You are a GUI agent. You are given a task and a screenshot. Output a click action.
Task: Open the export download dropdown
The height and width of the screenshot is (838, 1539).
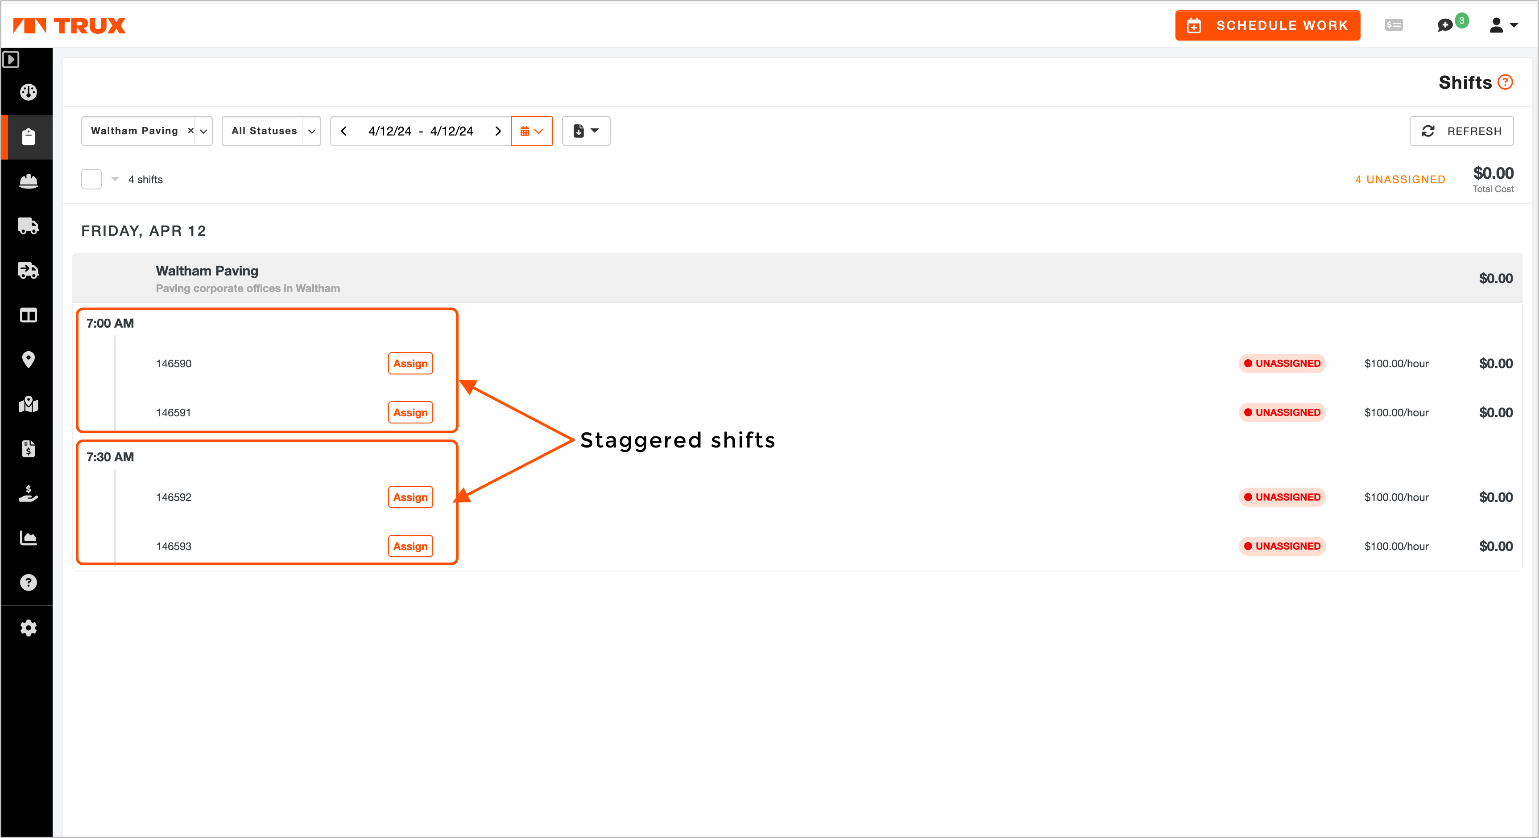(x=586, y=131)
